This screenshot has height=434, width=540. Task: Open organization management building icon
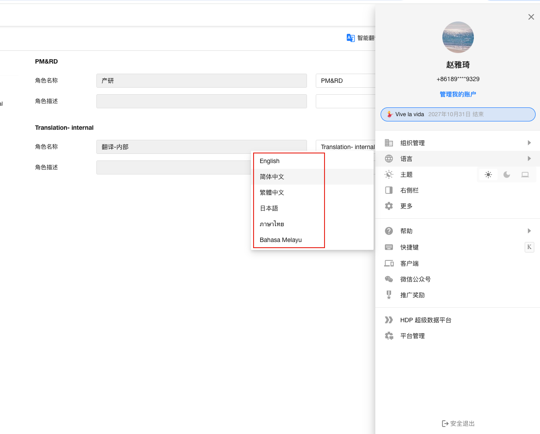389,143
